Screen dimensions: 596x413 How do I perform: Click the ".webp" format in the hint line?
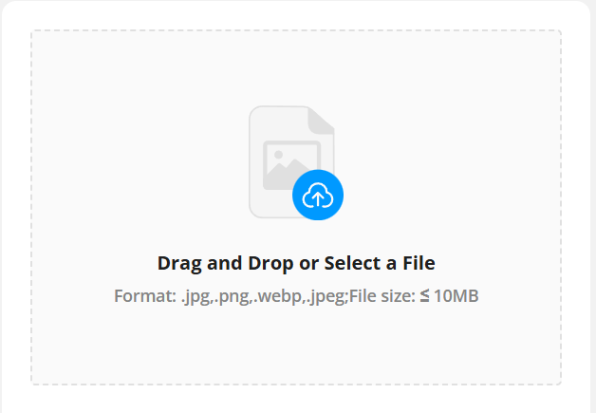[270, 296]
